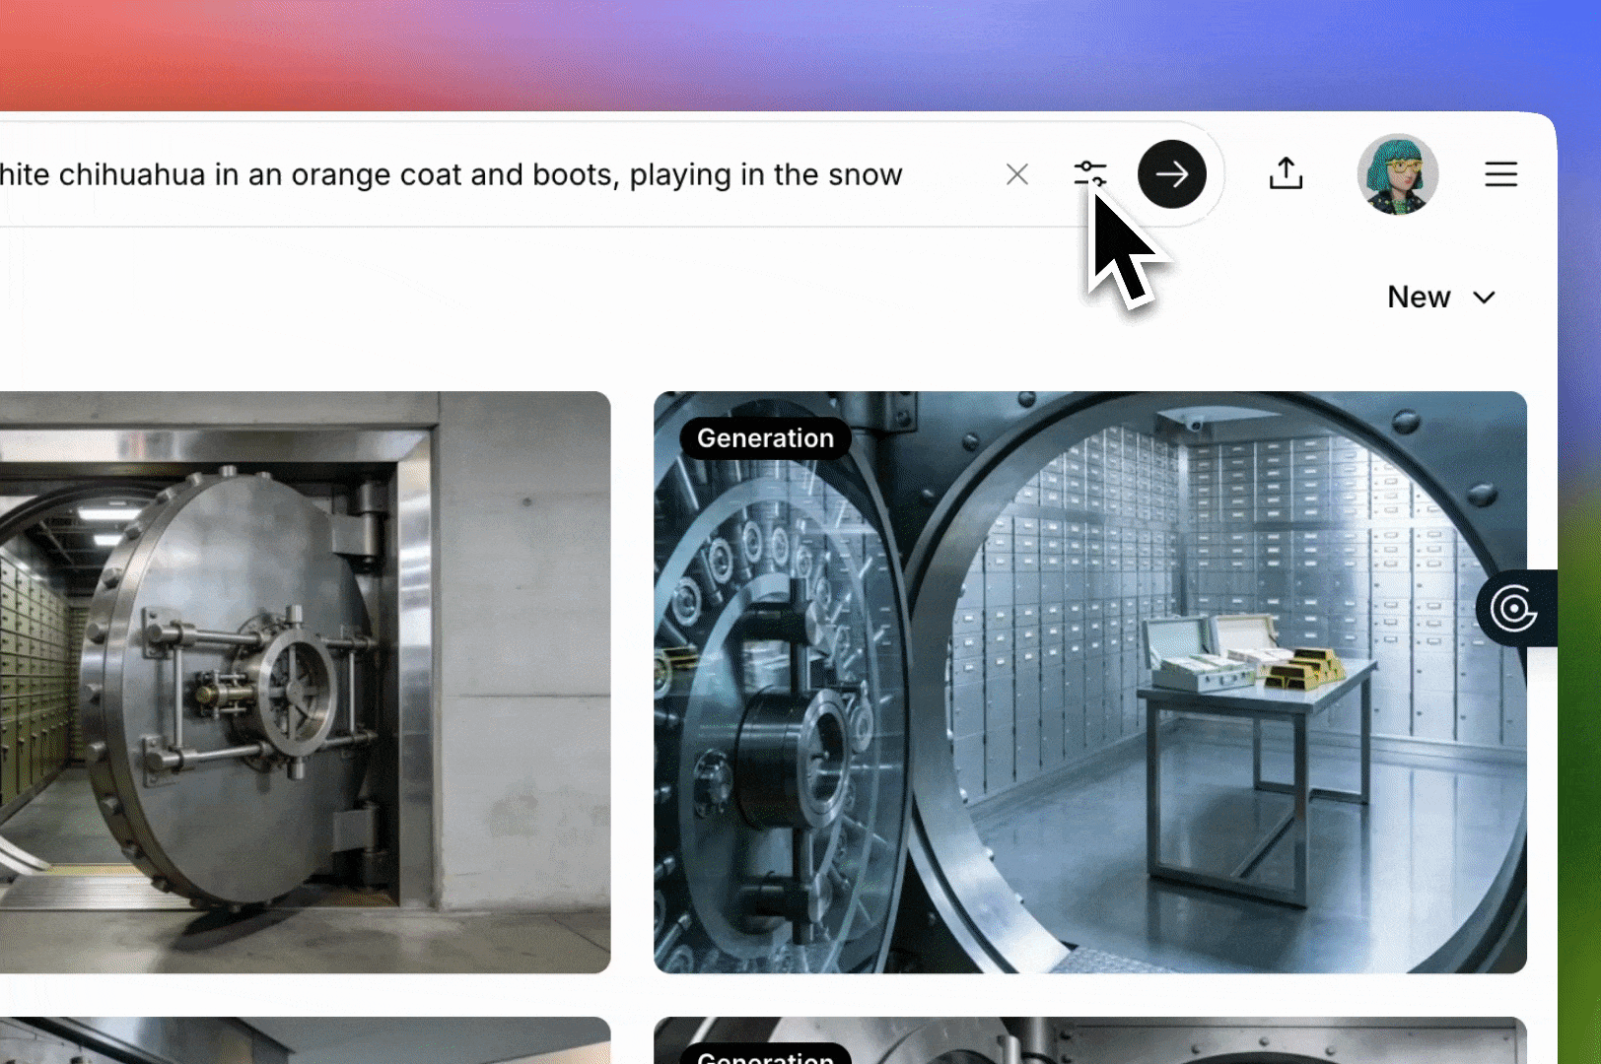The image size is (1601, 1064).
Task: Click the gradient desktop wallpaper above window
Action: coord(789,49)
